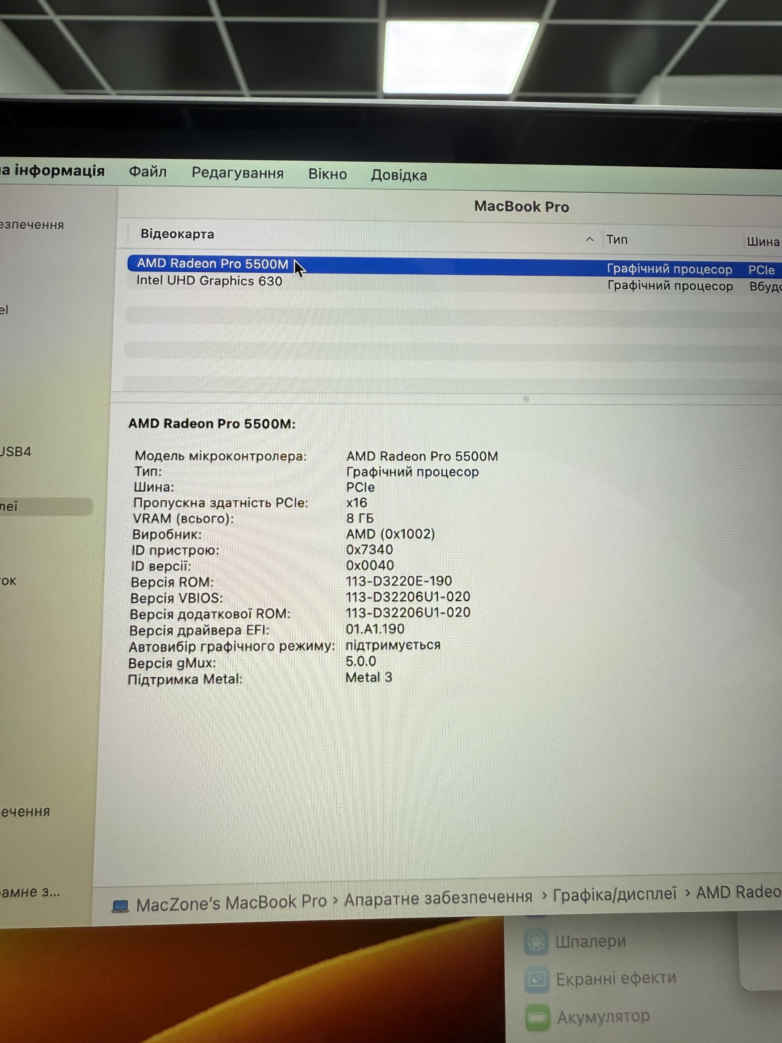
Task: Open the Вікно menu
Action: (x=327, y=174)
